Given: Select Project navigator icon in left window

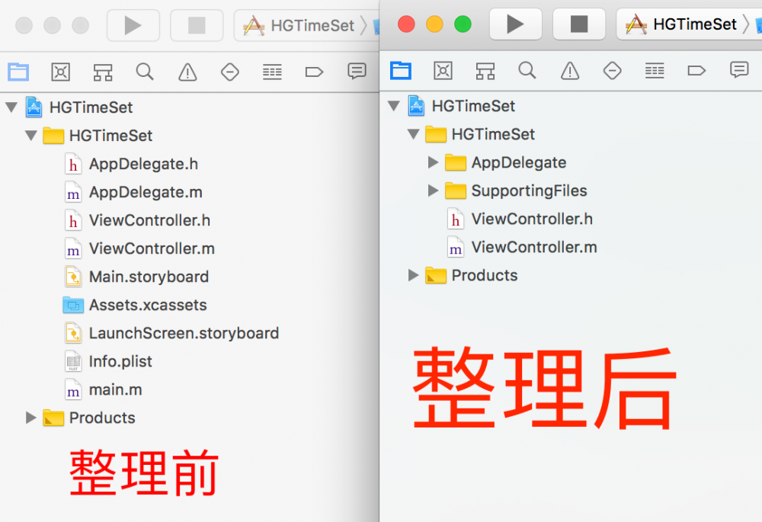Looking at the screenshot, I should click(x=18, y=72).
